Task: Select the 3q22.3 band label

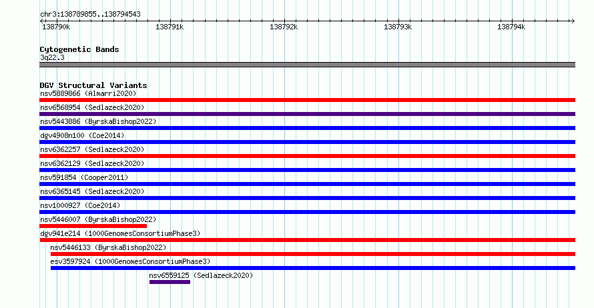Action: [52, 57]
